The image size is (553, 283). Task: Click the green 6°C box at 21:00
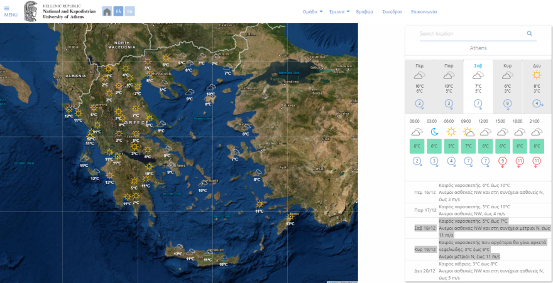tap(537, 146)
